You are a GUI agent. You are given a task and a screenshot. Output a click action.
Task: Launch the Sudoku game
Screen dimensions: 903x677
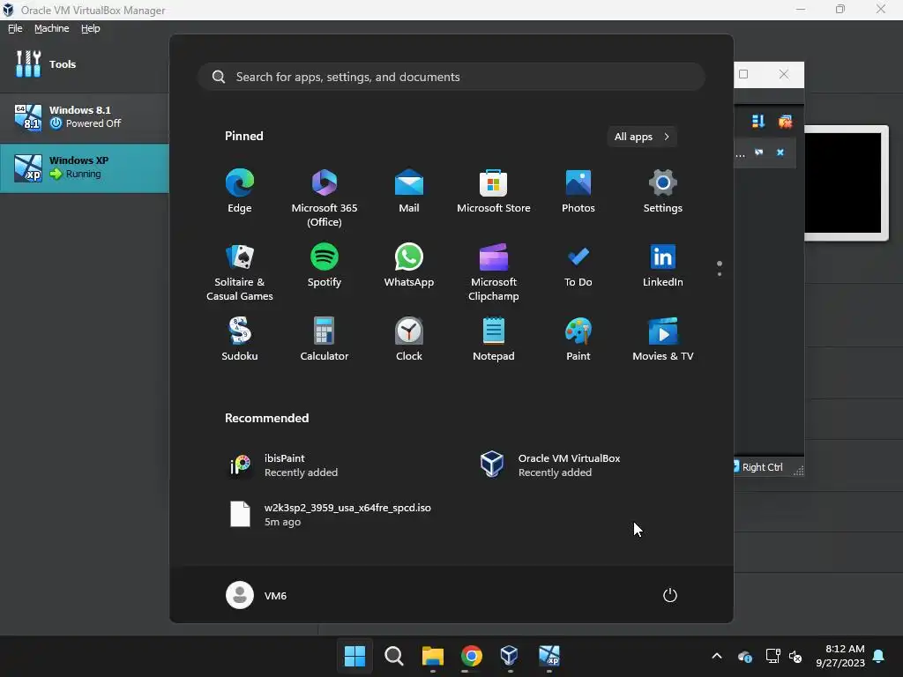coord(240,339)
